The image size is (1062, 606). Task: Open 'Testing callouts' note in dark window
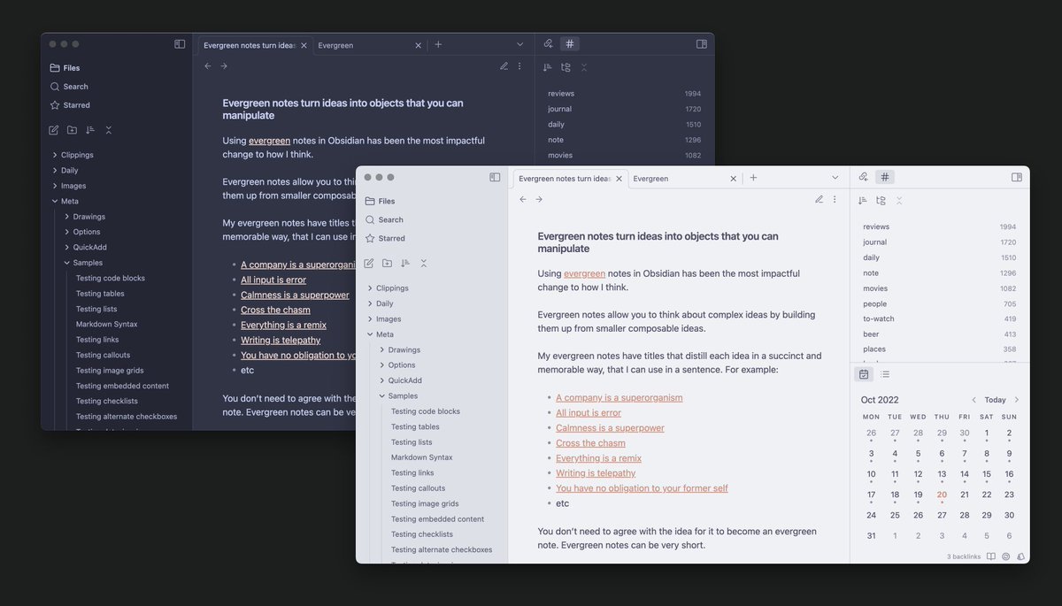pos(103,355)
